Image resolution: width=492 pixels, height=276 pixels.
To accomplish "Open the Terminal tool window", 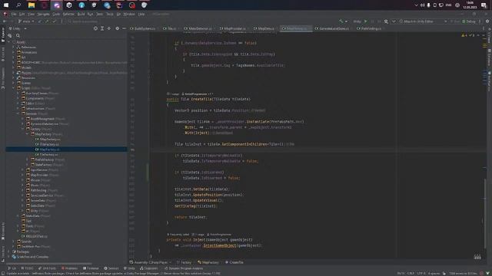I will 91,268.
